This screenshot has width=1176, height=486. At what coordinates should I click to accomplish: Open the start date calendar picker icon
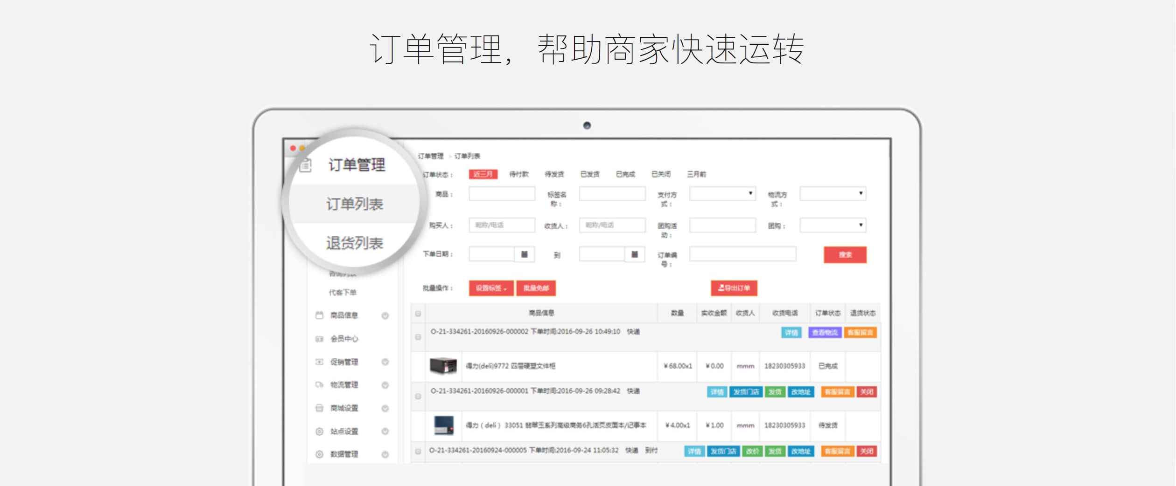(524, 254)
